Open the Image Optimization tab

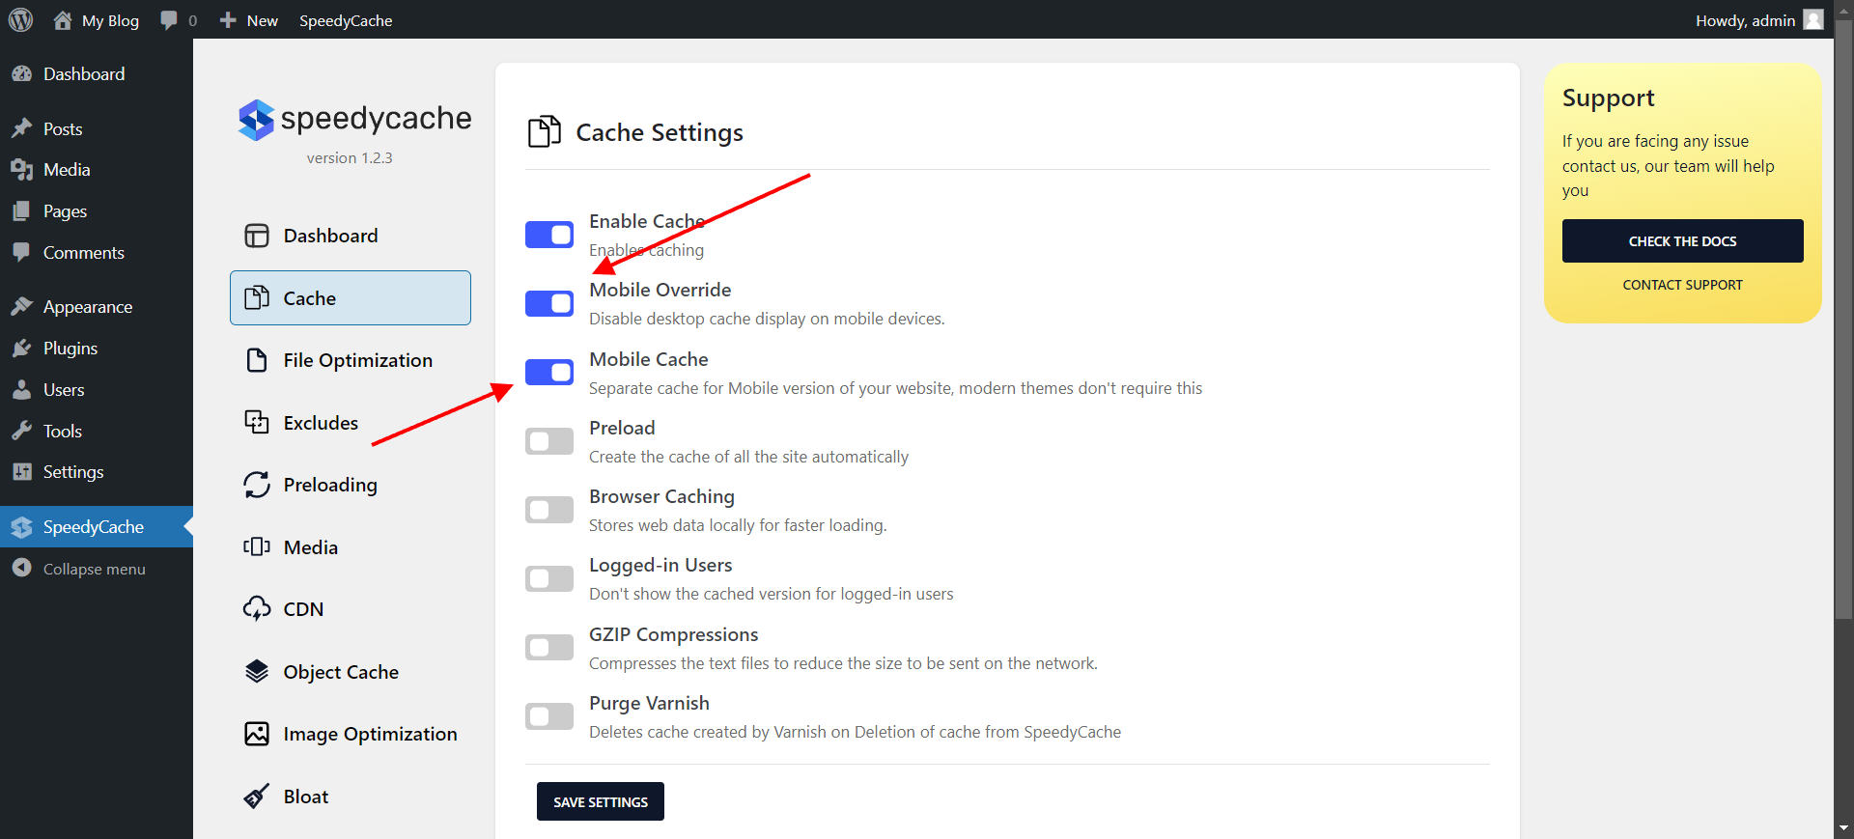pos(351,734)
